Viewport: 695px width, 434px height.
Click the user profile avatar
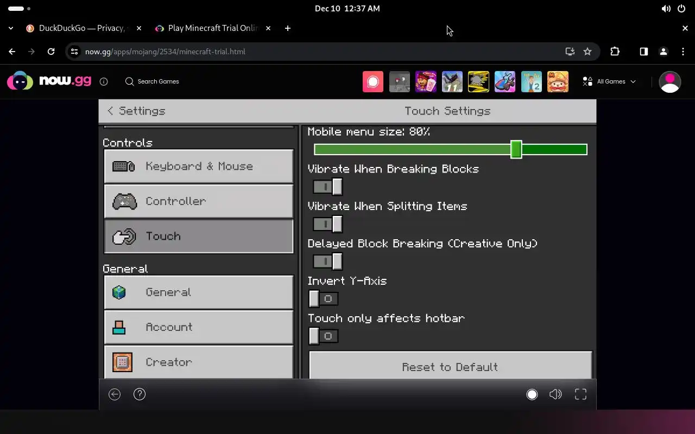coord(670,82)
